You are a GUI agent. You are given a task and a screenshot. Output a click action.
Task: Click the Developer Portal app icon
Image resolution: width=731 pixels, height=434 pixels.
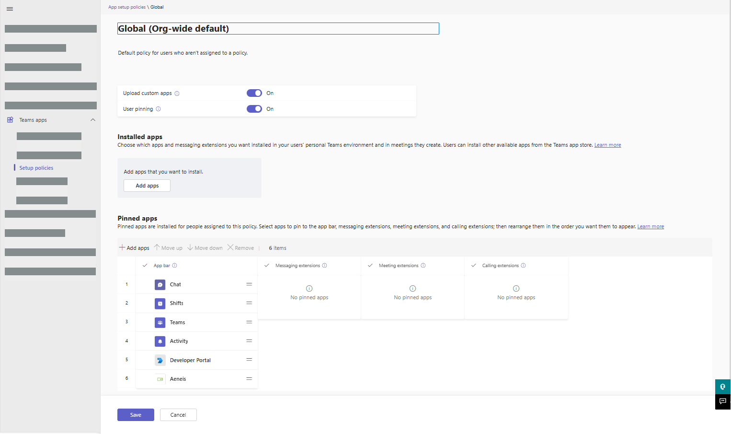pyautogui.click(x=160, y=360)
